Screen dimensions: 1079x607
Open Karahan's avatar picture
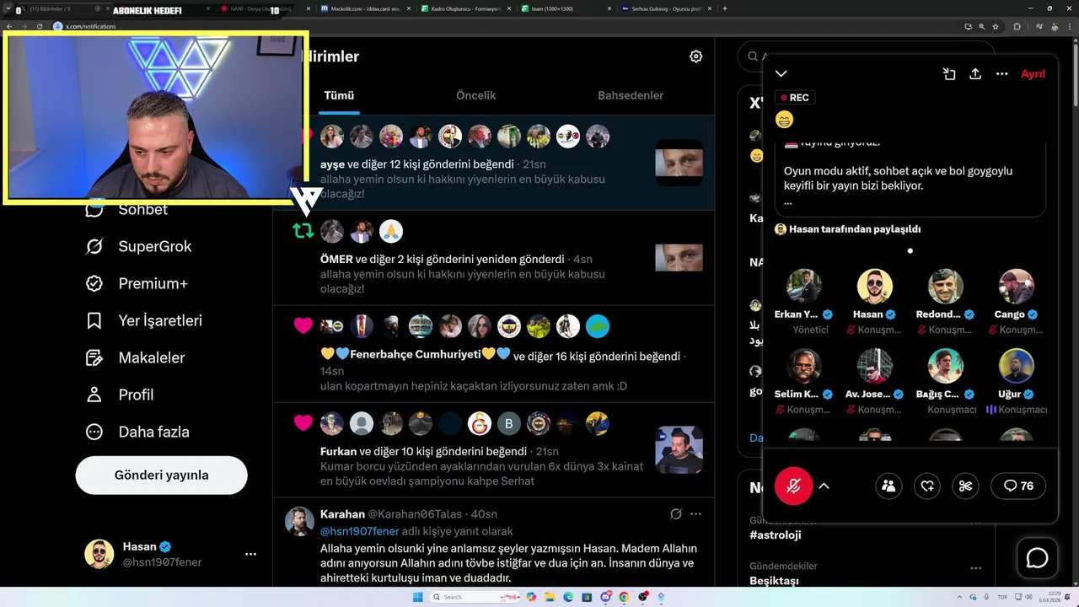pos(299,522)
